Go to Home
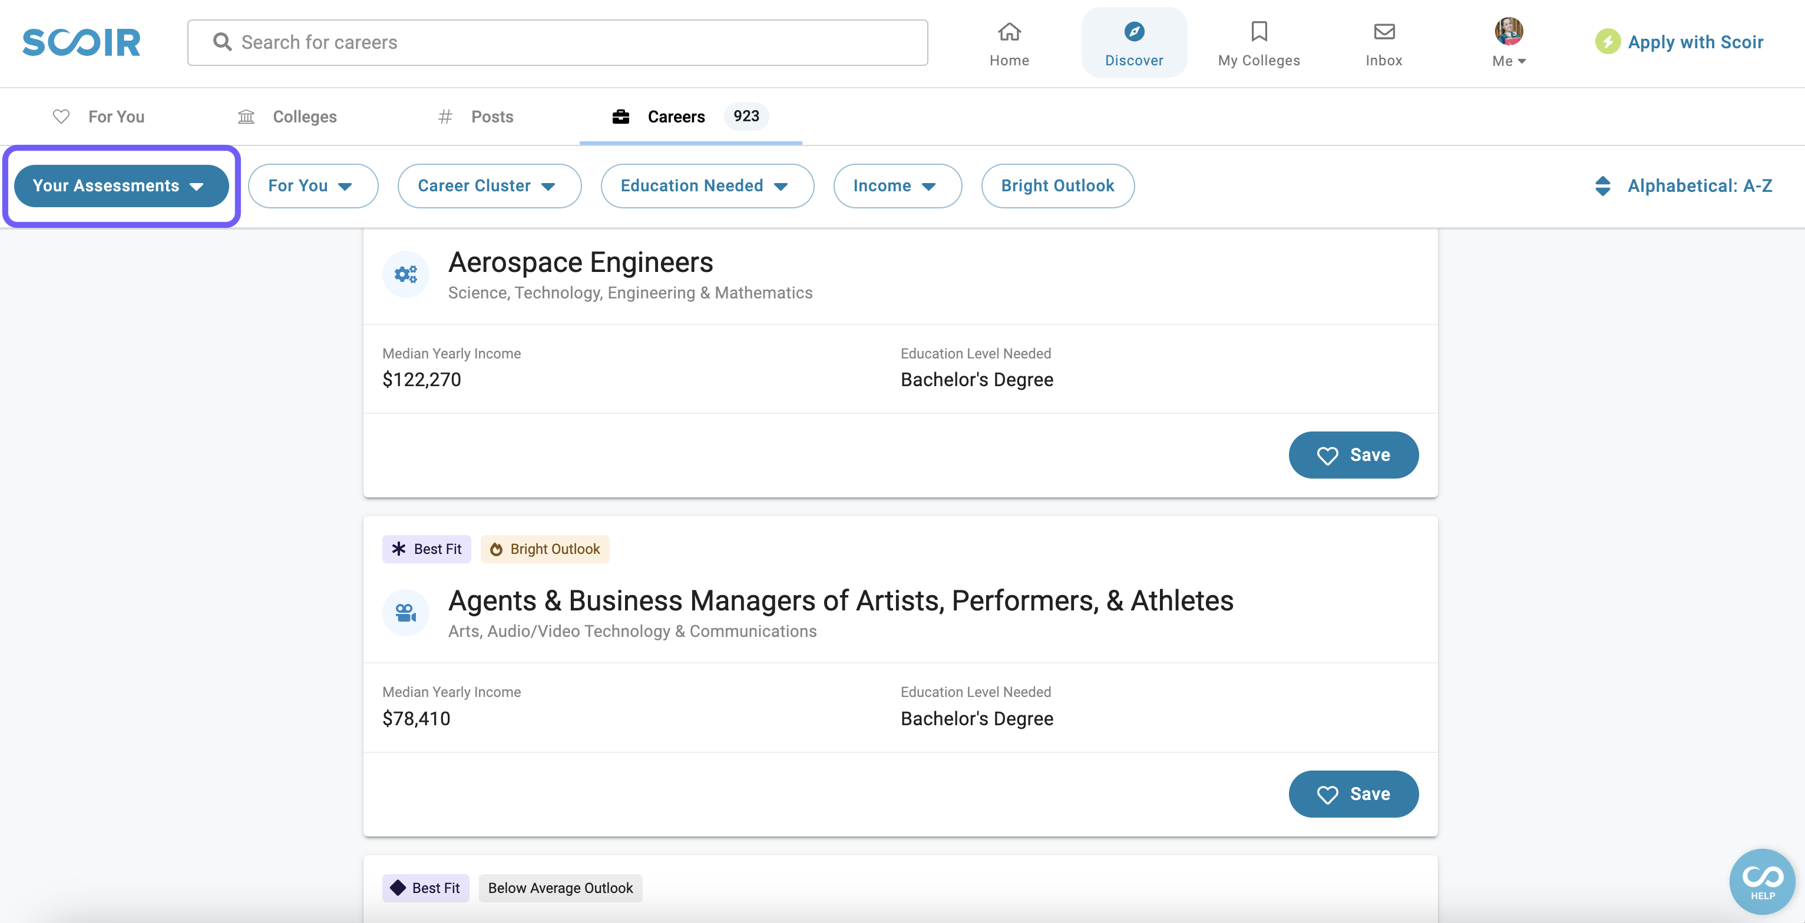 click(1009, 44)
